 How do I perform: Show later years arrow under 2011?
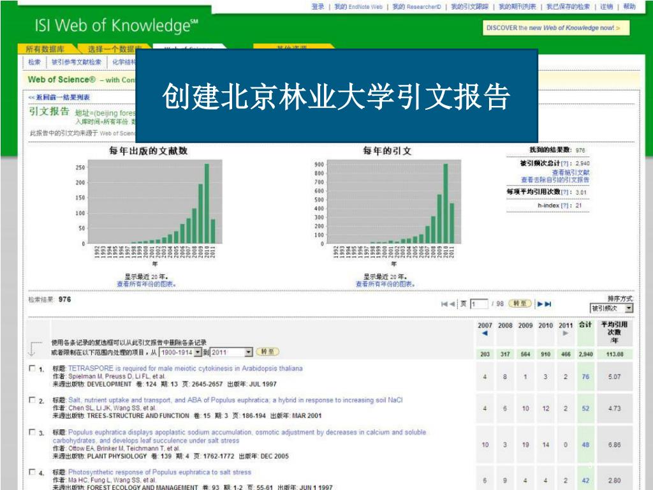pyautogui.click(x=565, y=333)
